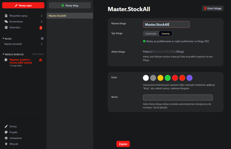
Task: Collapse the Blogi section
Action: tap(4, 39)
